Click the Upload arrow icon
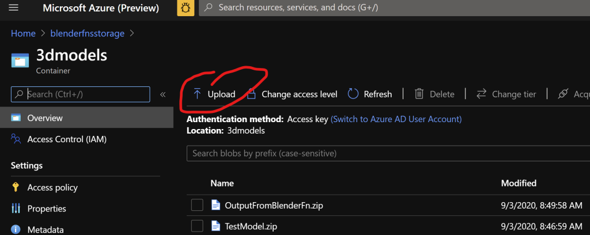 point(197,94)
